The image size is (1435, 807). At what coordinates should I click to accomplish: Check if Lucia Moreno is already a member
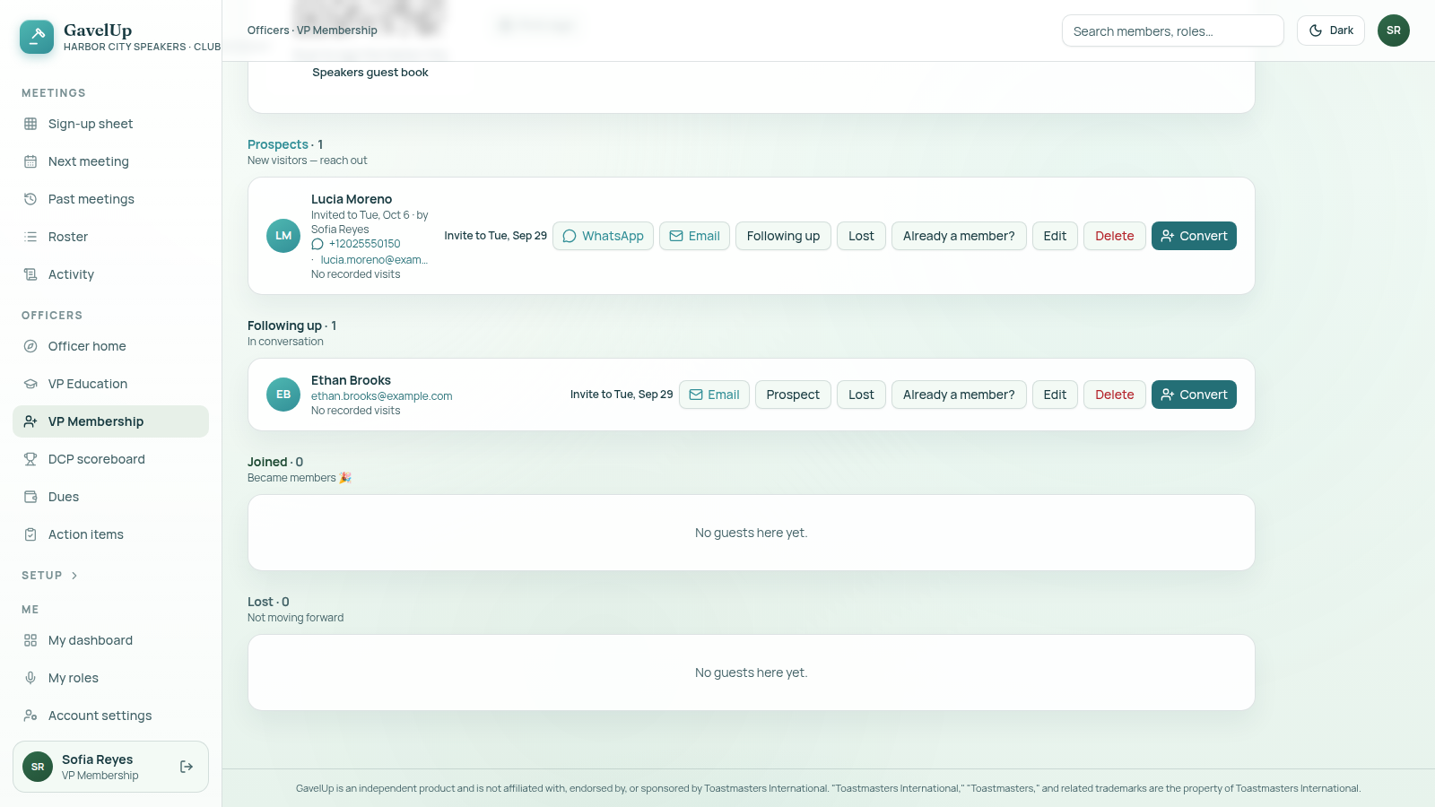point(959,236)
